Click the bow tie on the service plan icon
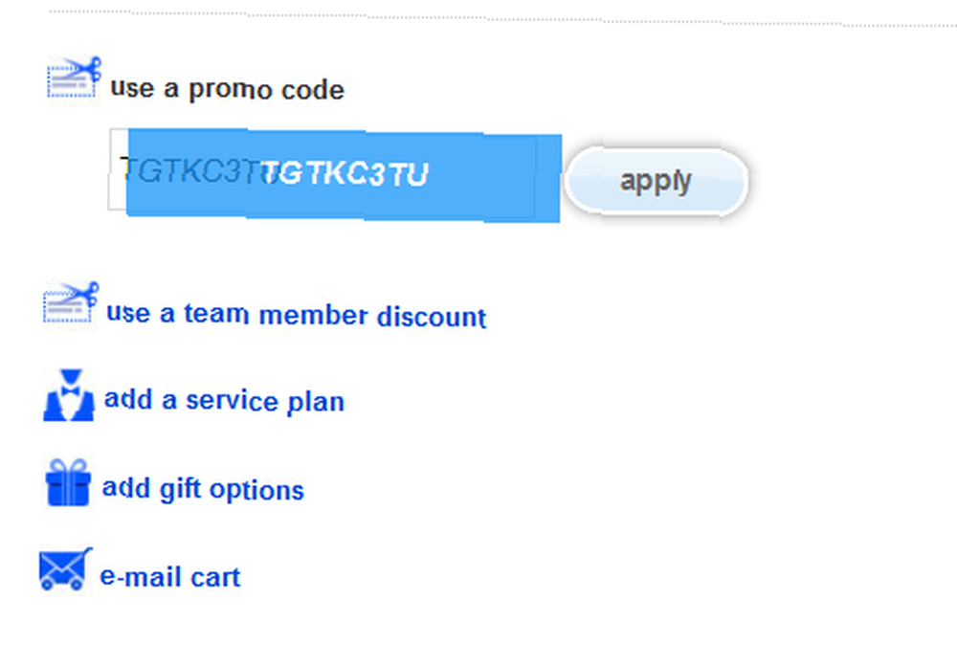 (71, 390)
